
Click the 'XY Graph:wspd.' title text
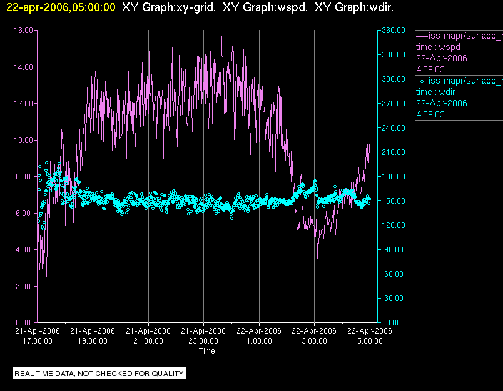265,7
